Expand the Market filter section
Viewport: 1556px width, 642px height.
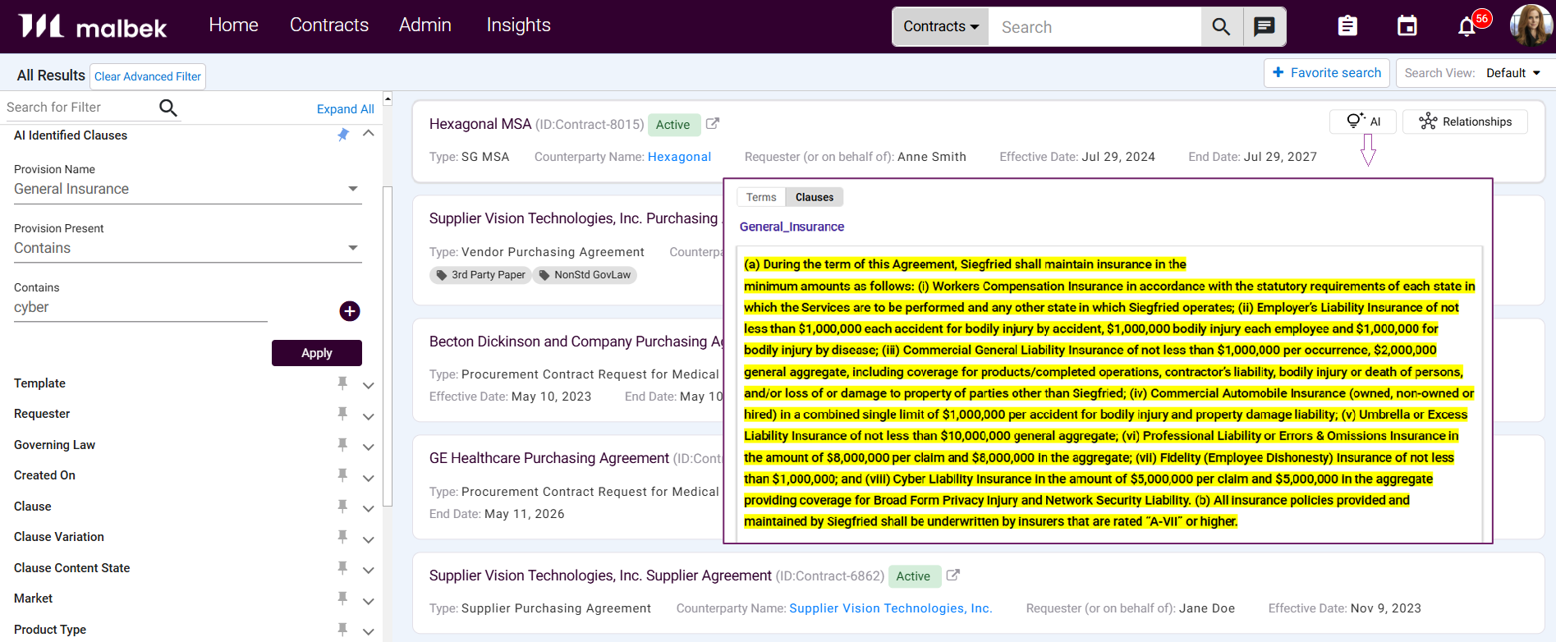369,601
